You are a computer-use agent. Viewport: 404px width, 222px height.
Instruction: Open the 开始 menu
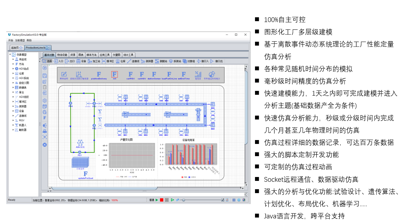click(11, 40)
